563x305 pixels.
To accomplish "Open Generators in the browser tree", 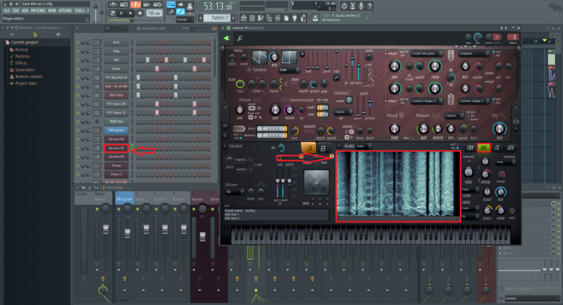I will (25, 70).
